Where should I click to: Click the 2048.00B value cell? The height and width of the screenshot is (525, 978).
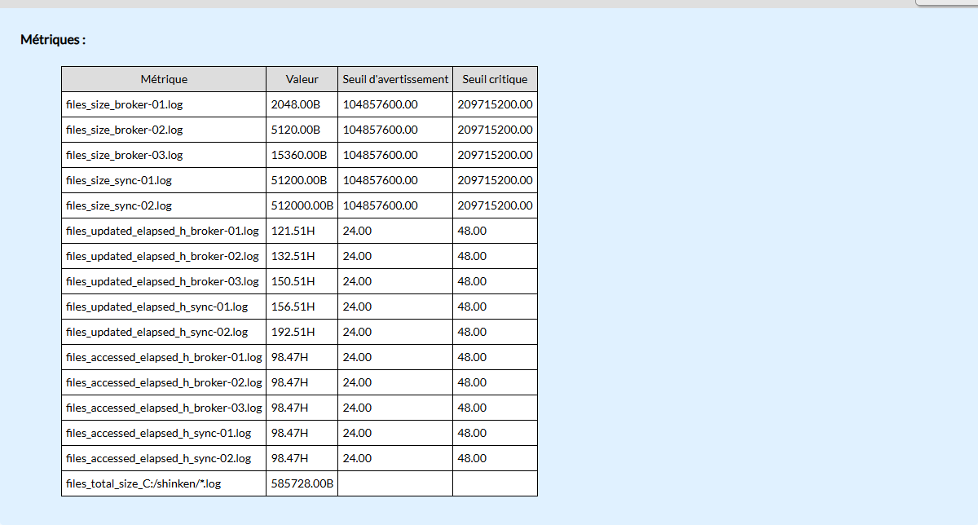[x=302, y=104]
